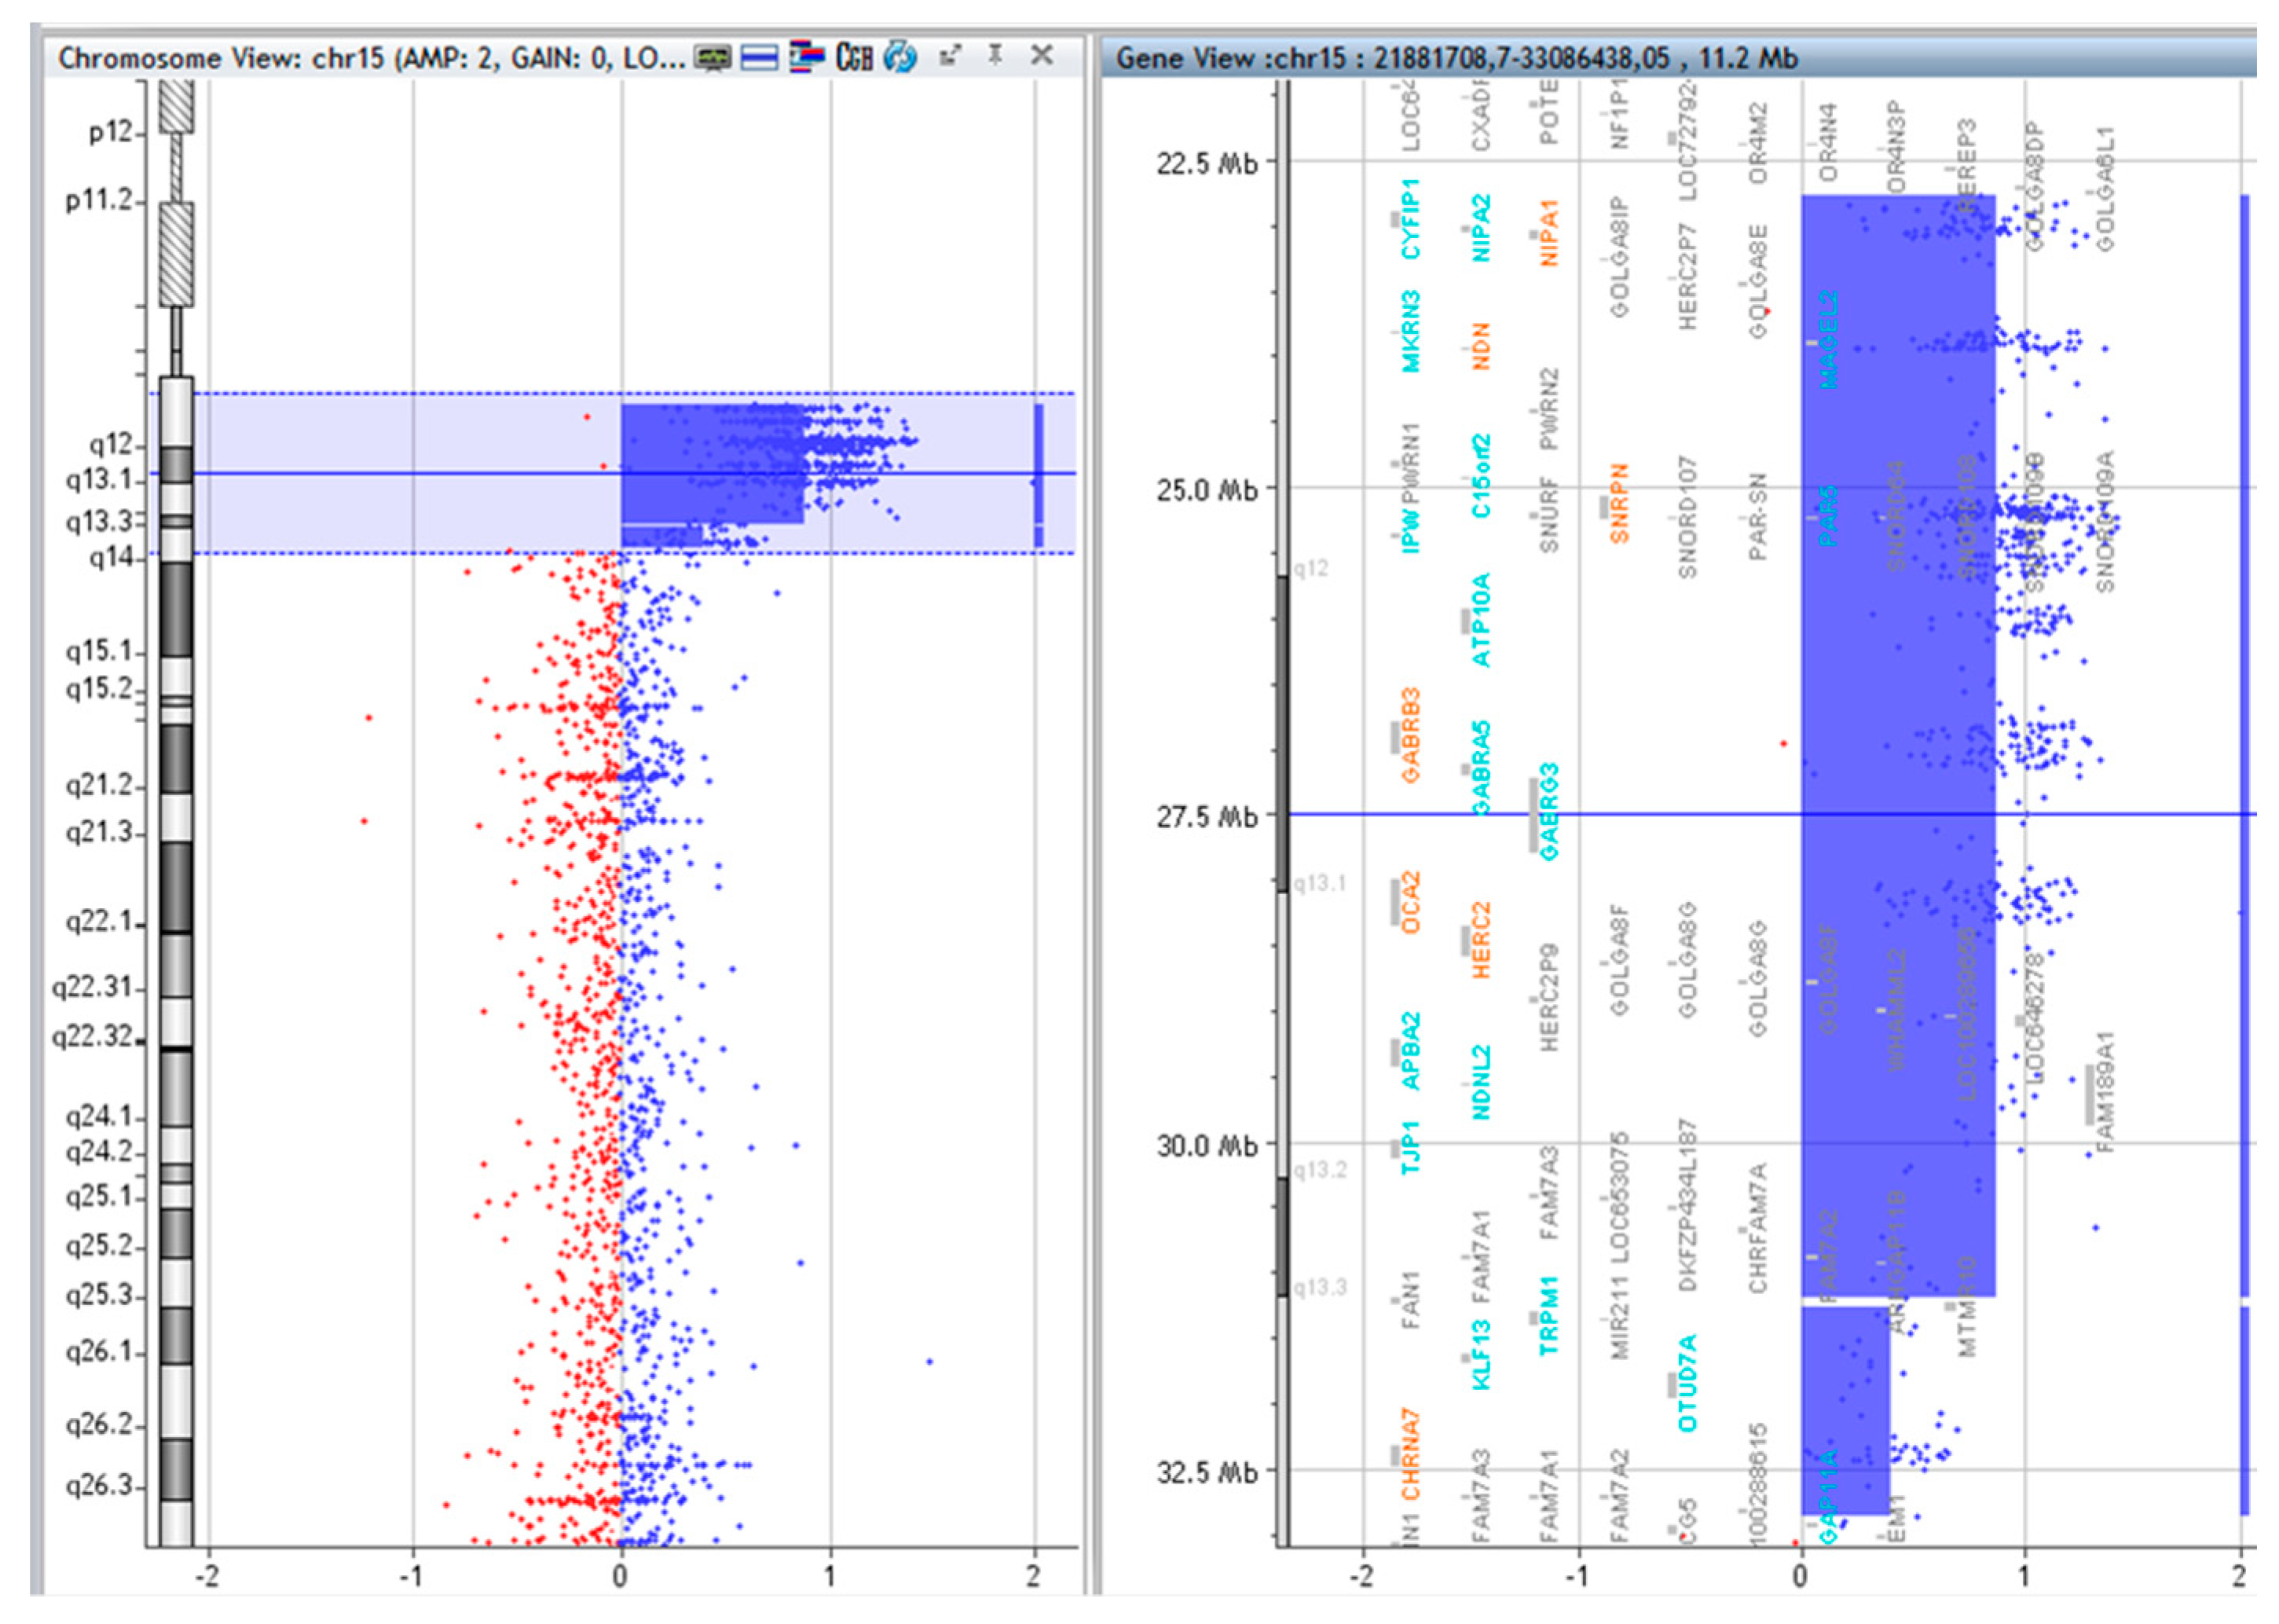The height and width of the screenshot is (1624, 2279).
Task: Click the APBA2 gene label
Action: click(1410, 1051)
